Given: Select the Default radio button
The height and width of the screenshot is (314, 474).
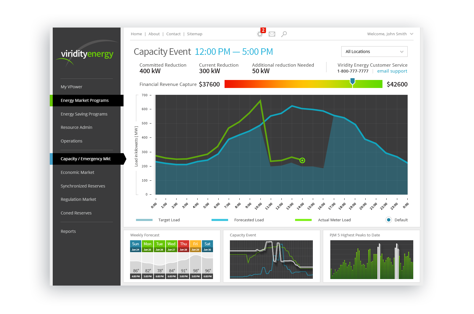Looking at the screenshot, I should 389,220.
